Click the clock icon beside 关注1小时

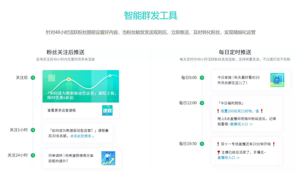[33, 130]
